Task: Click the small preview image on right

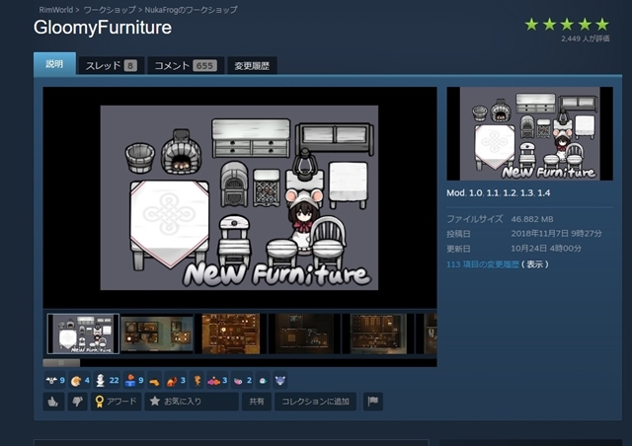Action: point(529,133)
